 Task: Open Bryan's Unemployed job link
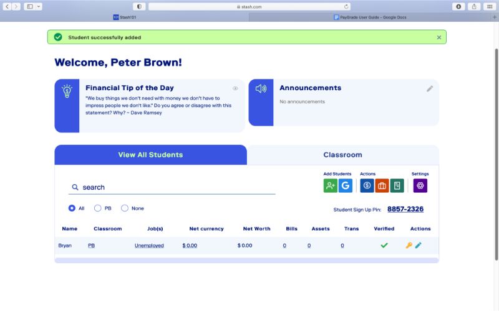[x=149, y=246]
